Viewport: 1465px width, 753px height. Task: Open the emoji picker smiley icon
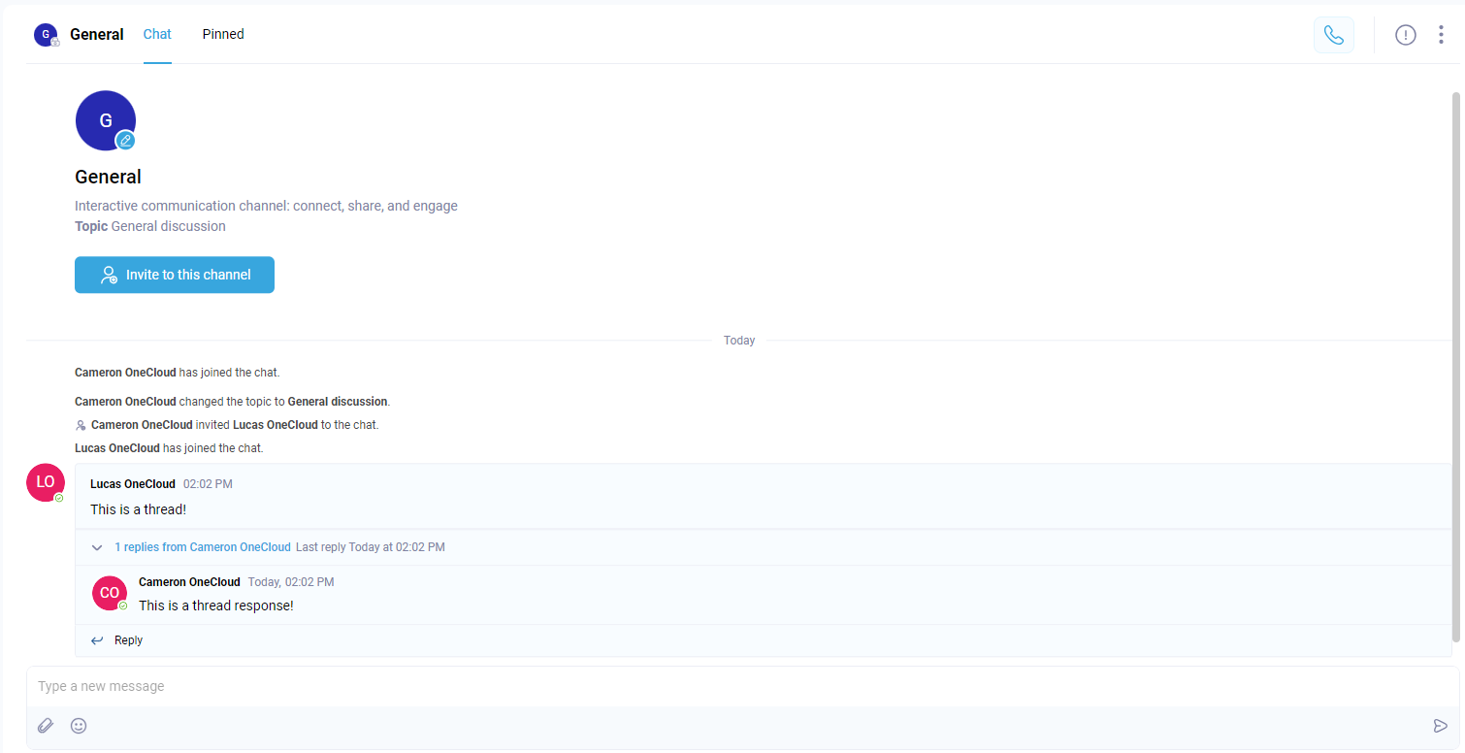[x=79, y=726]
